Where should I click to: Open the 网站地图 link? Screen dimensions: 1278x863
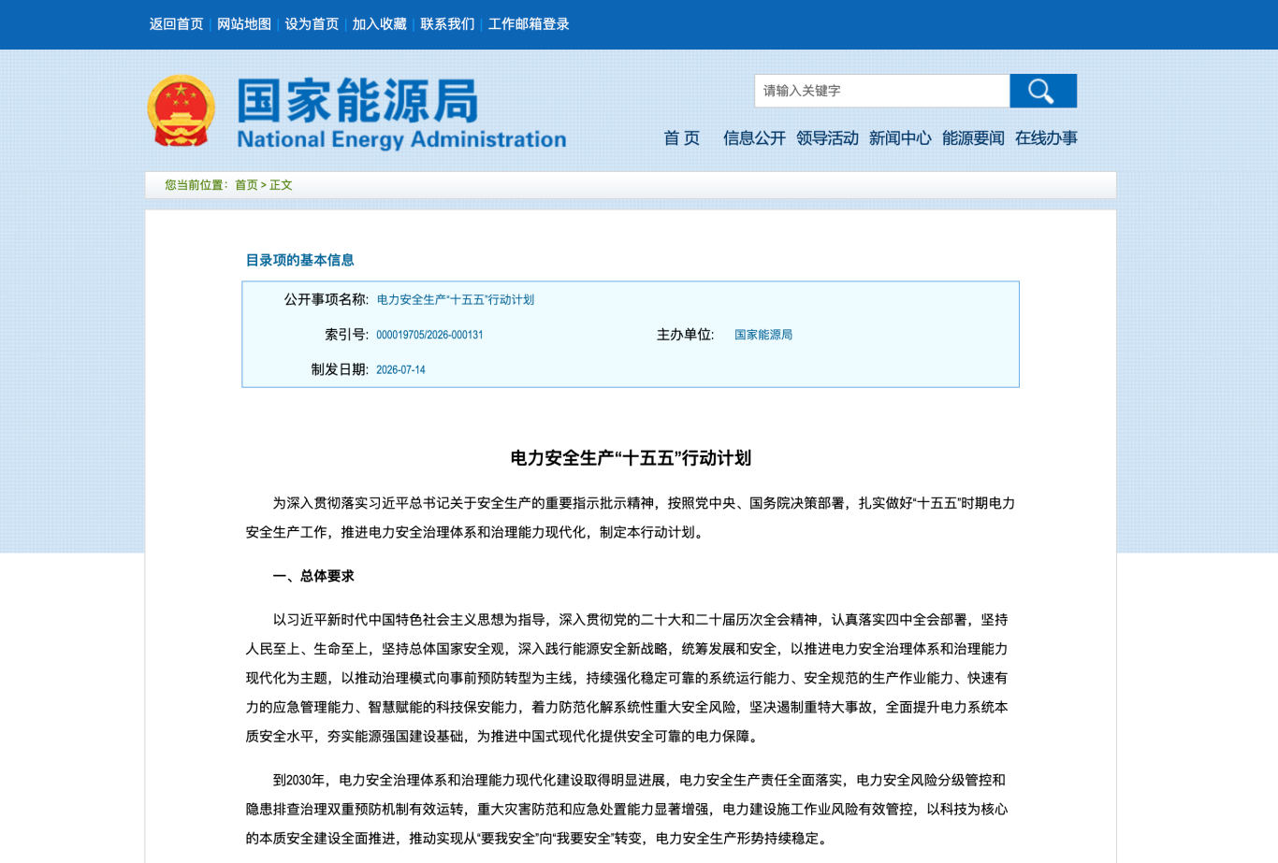click(244, 24)
